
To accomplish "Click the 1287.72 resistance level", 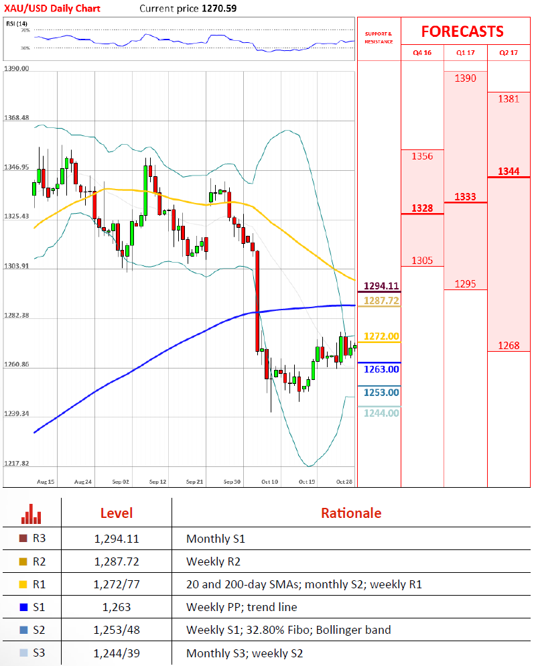I will point(381,301).
